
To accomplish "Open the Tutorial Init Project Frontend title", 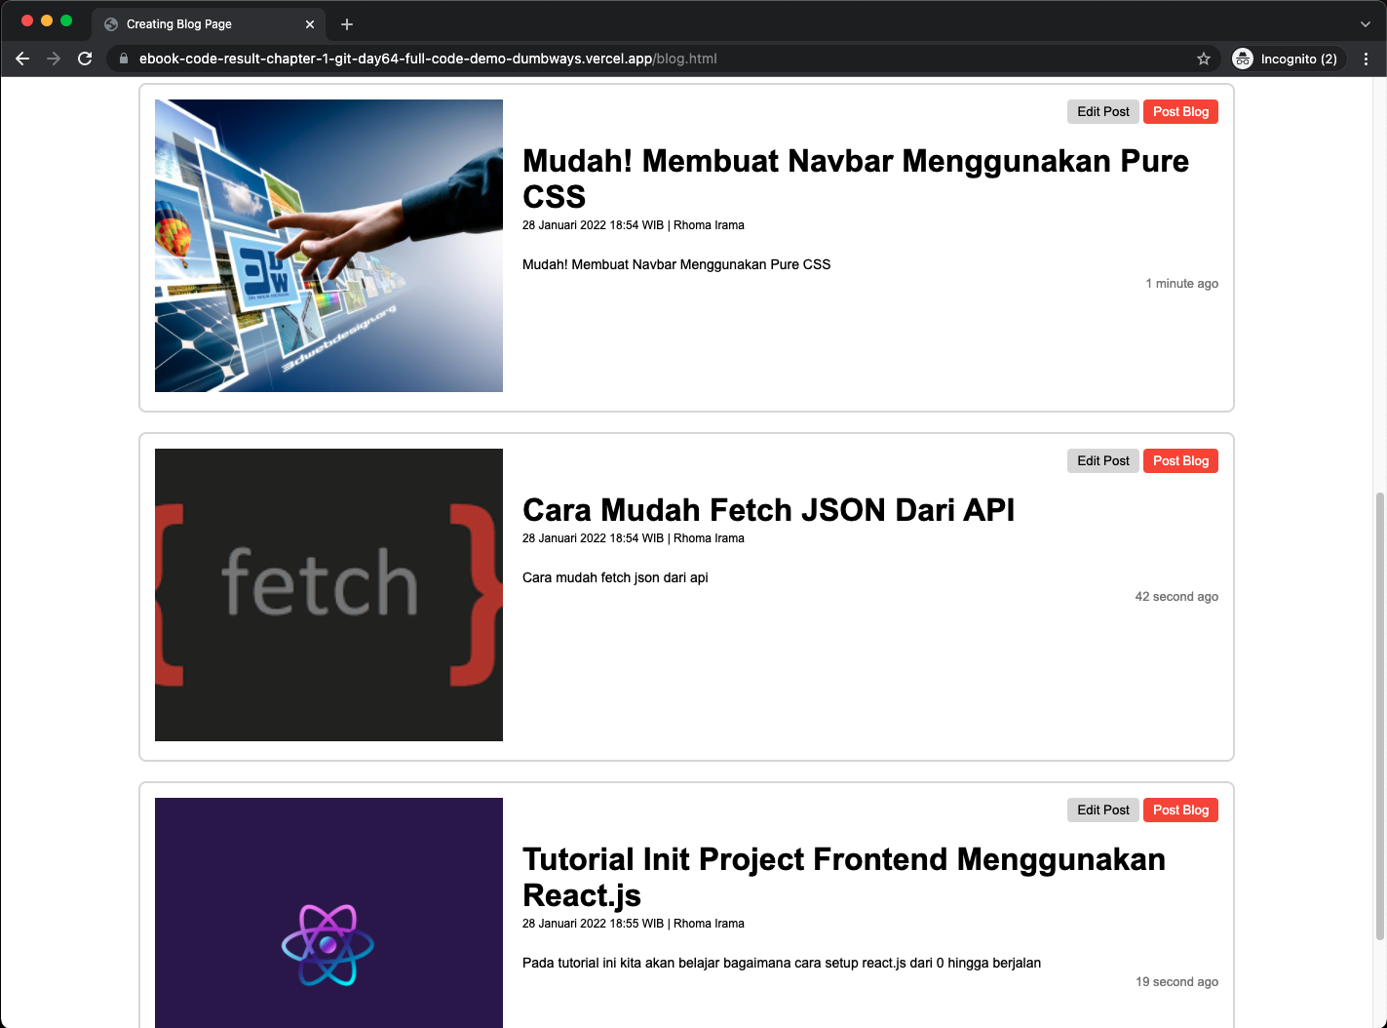I will pyautogui.click(x=844, y=877).
